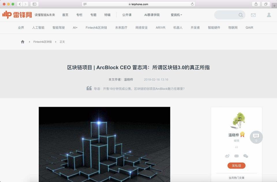277x182 pixels.
Task: Click the author's WeChat icon
Action: coord(246,156)
